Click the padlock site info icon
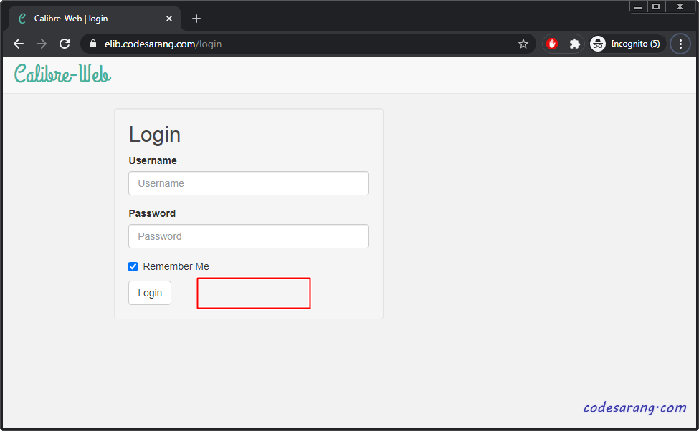699x431 pixels. click(93, 44)
